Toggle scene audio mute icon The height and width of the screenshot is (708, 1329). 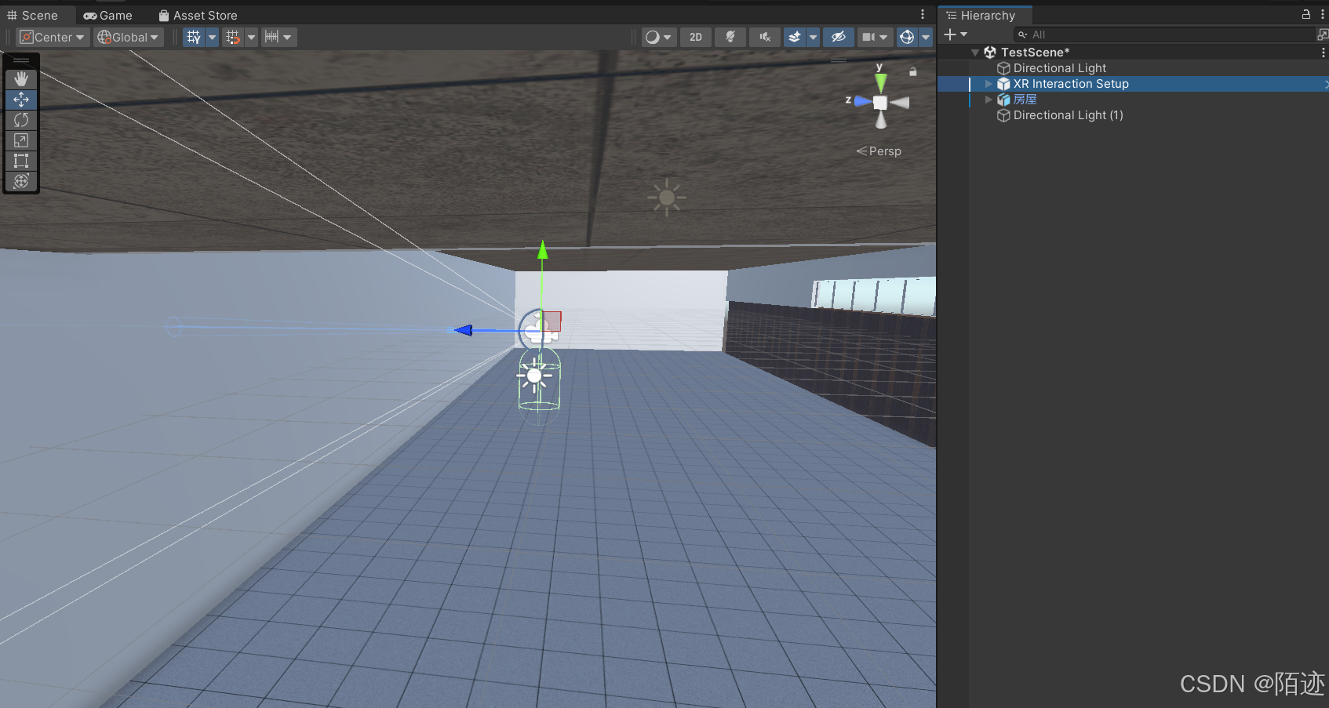pos(765,37)
